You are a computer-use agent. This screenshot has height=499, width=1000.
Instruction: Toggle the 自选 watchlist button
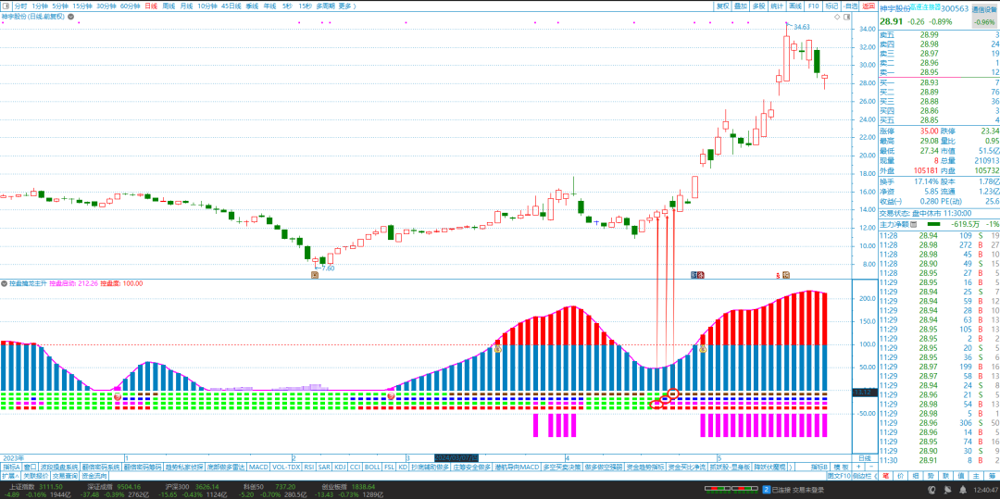coord(850,6)
